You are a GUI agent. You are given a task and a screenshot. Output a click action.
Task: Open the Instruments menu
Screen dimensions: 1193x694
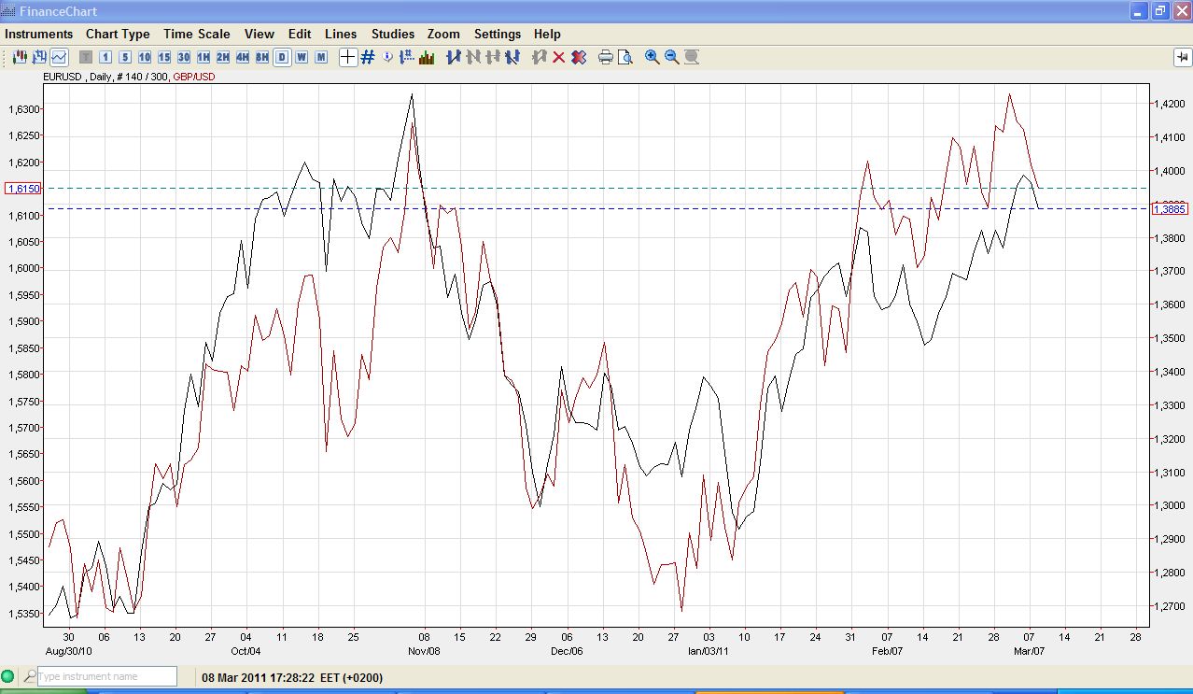point(38,34)
